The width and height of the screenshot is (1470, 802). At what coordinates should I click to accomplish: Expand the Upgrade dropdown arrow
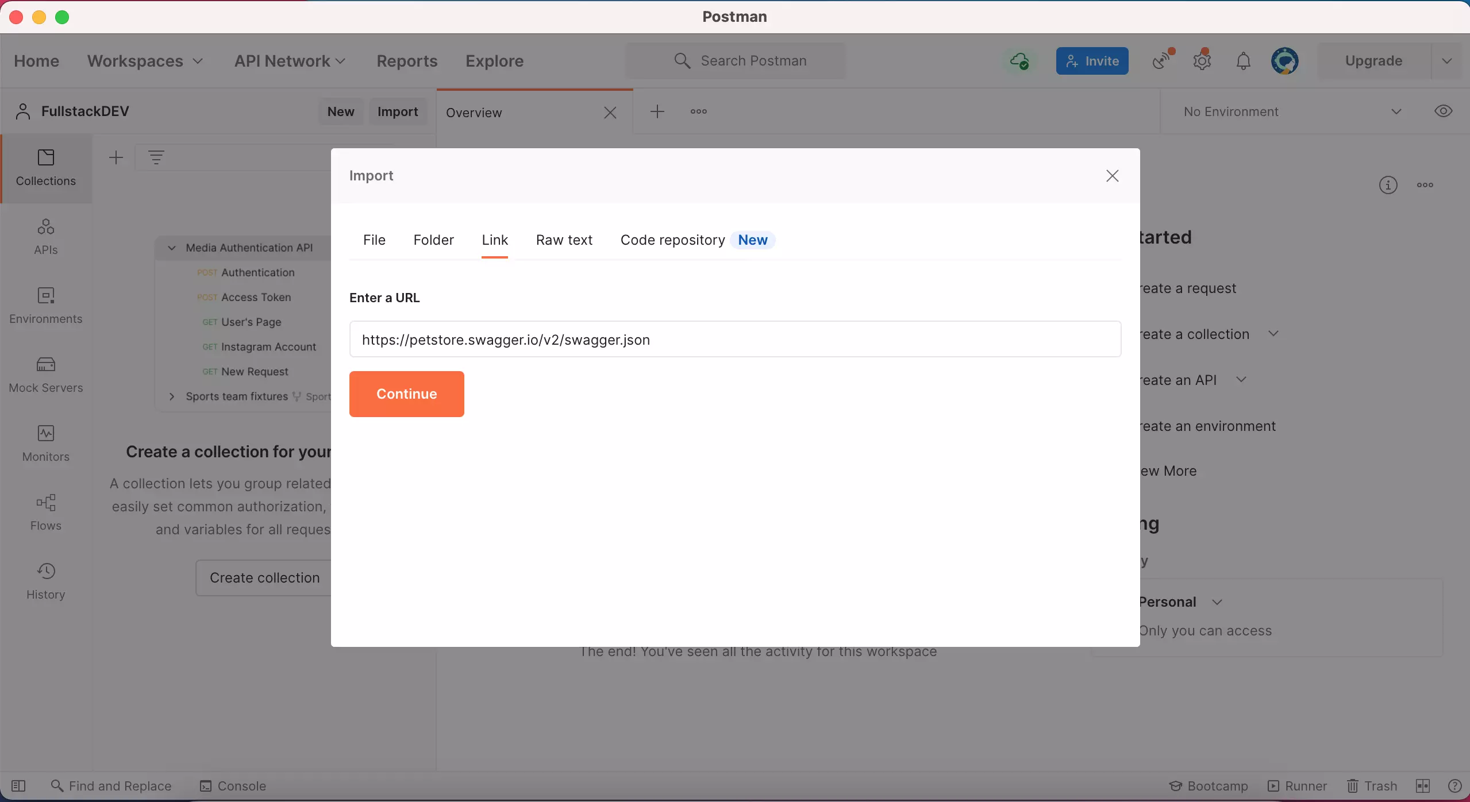tap(1447, 61)
